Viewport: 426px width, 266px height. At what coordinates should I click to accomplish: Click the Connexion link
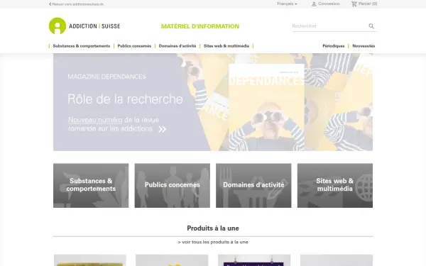coord(329,4)
